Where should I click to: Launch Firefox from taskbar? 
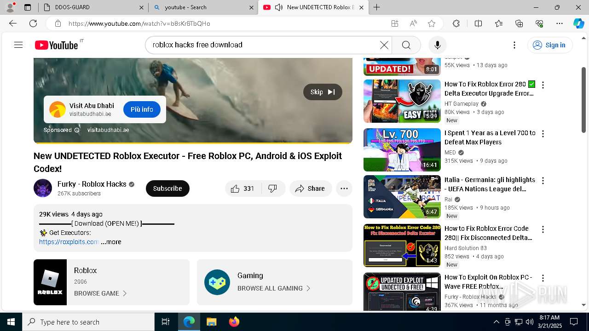pos(234,322)
